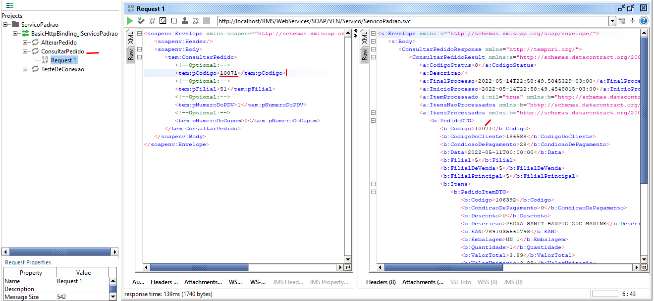Click AlterarPedido operation cycle icon

[35, 43]
